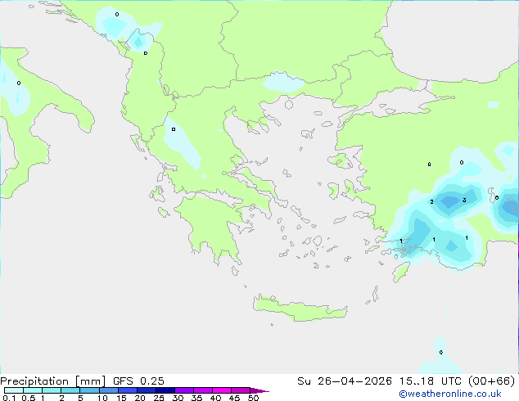Click the legend label '0.1'
Image resolution: width=519 pixels, height=401 pixels.
9,398
